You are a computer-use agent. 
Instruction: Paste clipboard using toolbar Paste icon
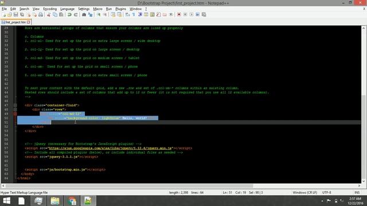coord(61,15)
